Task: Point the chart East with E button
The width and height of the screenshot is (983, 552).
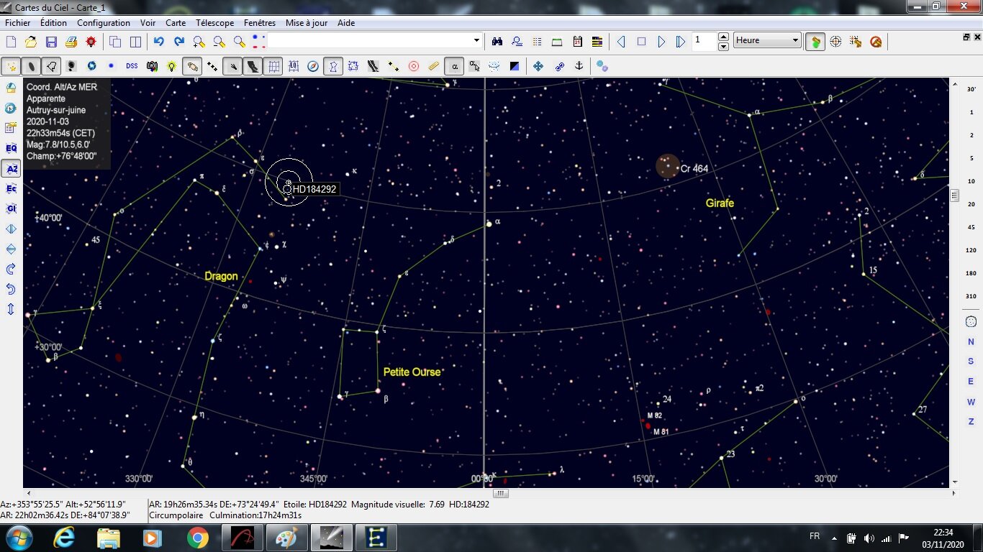Action: click(x=971, y=382)
